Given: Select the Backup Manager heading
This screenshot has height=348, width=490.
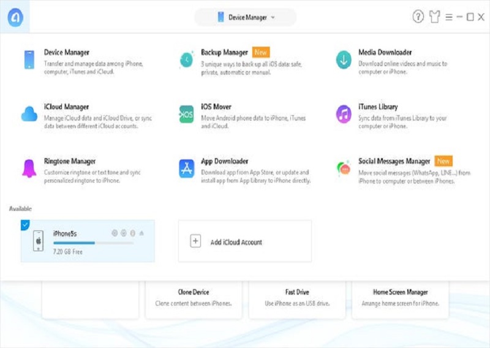Looking at the screenshot, I should tap(224, 52).
